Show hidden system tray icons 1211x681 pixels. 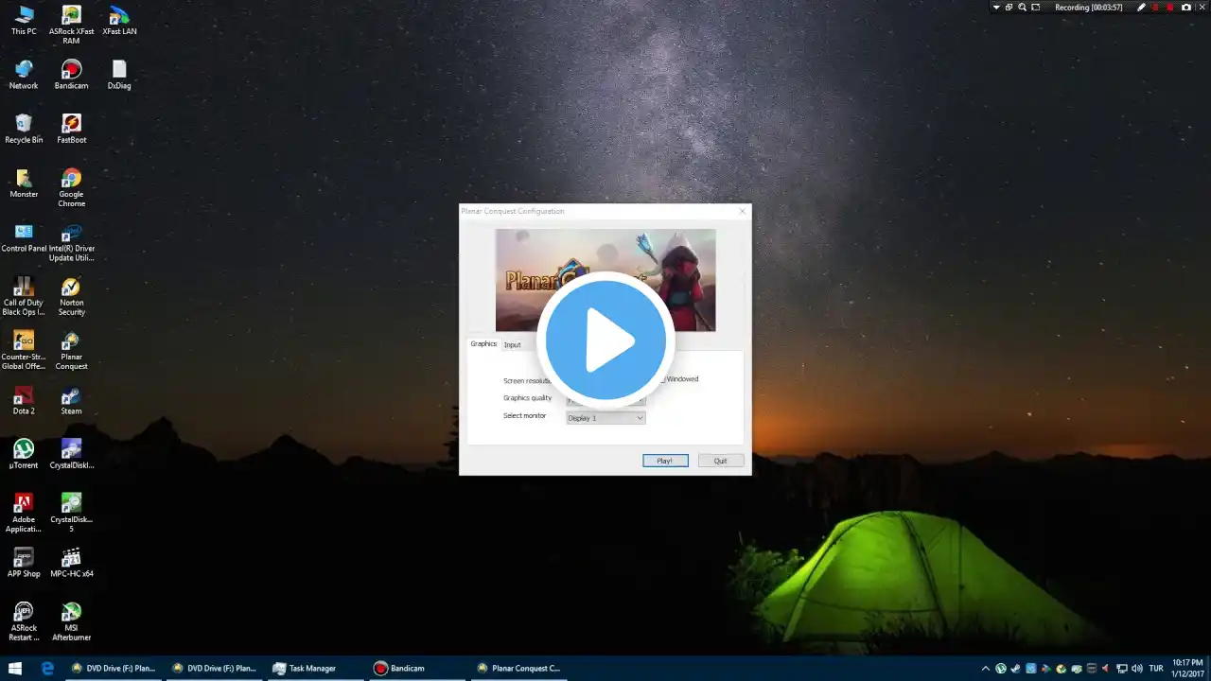pyautogui.click(x=986, y=669)
